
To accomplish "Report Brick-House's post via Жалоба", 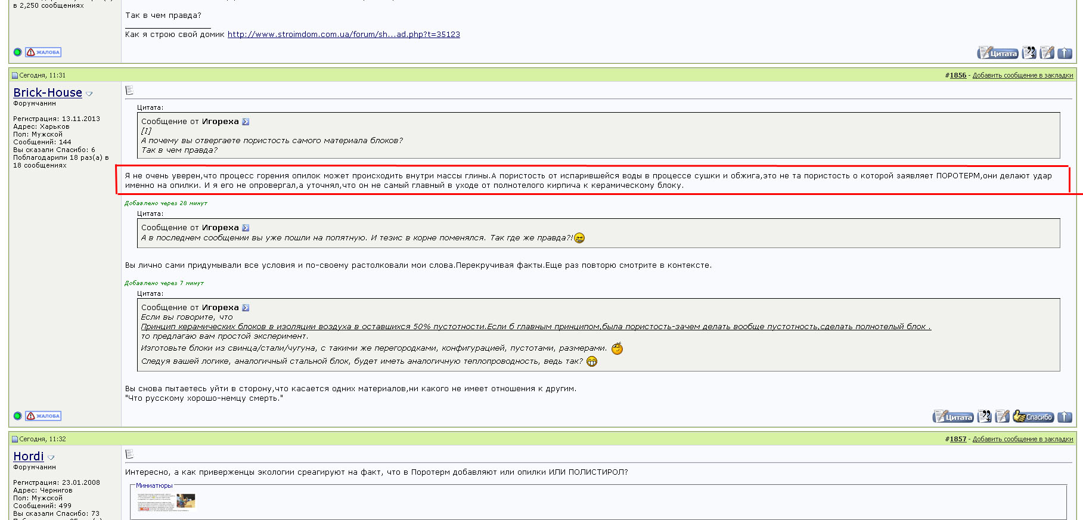I will (x=43, y=416).
